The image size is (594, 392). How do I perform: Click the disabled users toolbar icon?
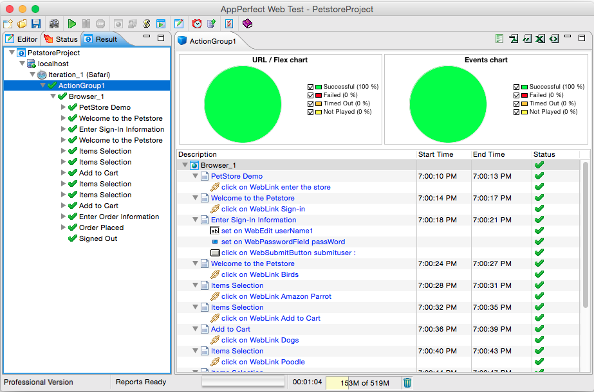[132, 24]
